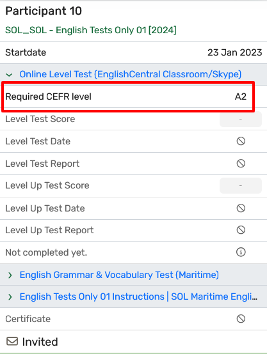The height and width of the screenshot is (354, 267).
Task: Expand the English Tests Only 01 Instructions chevron
Action: [x=10, y=296]
